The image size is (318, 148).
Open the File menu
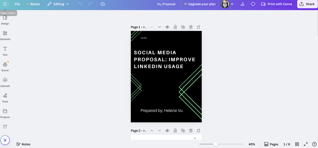(x=17, y=4)
